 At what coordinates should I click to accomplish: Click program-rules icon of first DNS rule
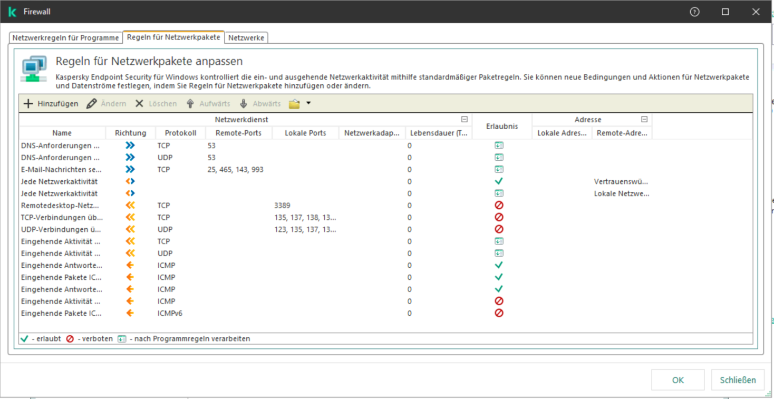click(x=499, y=145)
